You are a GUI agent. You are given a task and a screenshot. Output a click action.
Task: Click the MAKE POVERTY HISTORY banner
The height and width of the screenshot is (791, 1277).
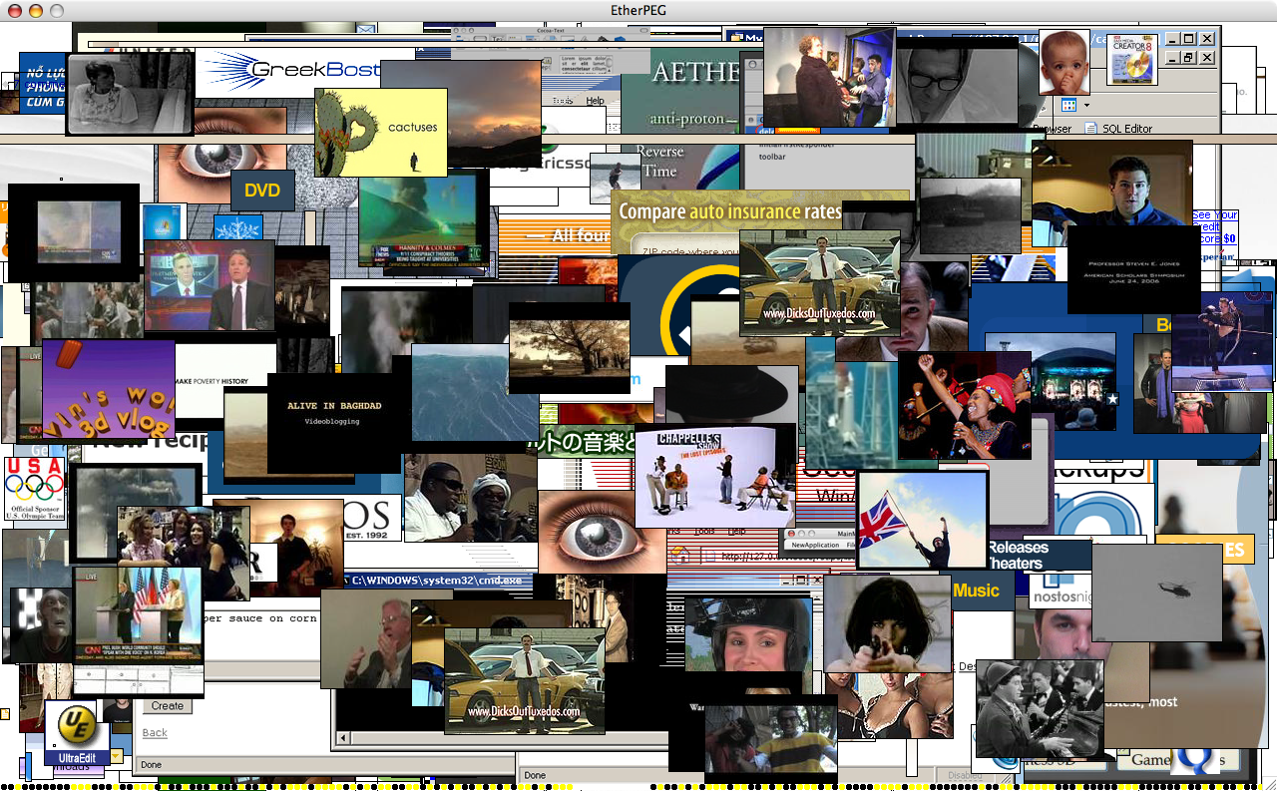coord(225,381)
